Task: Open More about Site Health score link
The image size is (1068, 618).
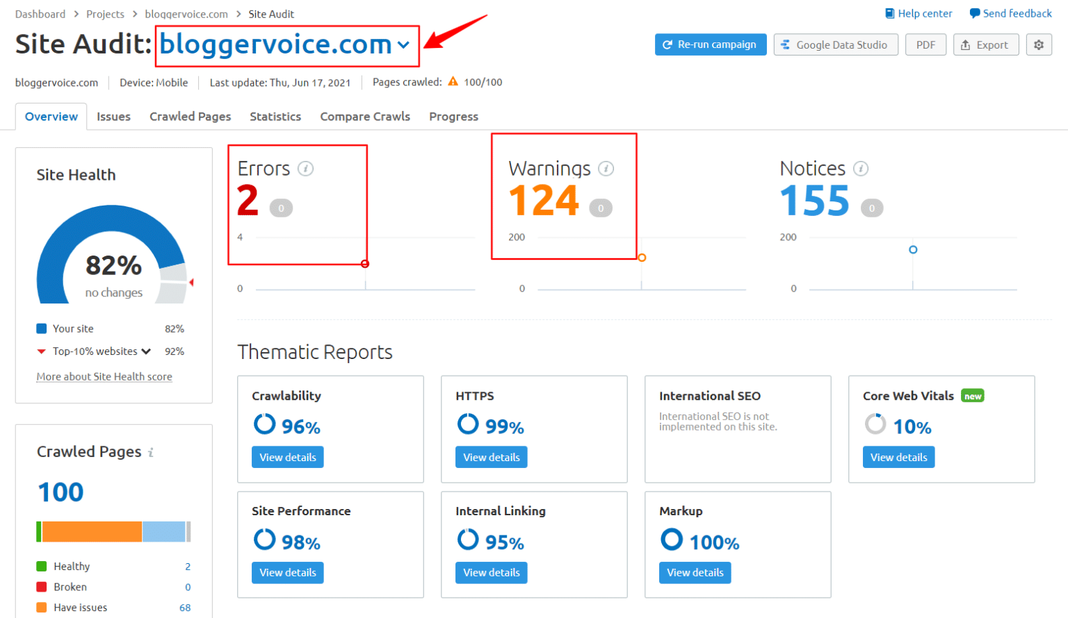Action: (x=104, y=376)
